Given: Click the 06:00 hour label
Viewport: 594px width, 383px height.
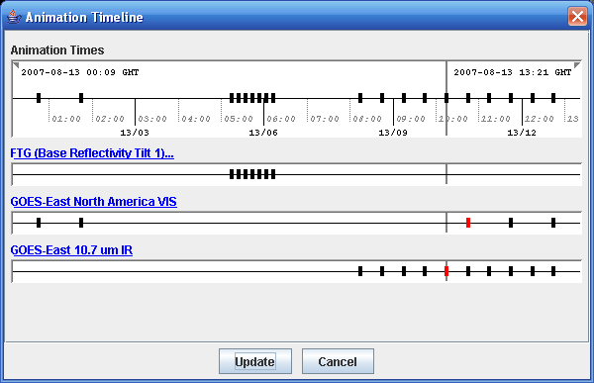Looking at the screenshot, I should click(281, 119).
